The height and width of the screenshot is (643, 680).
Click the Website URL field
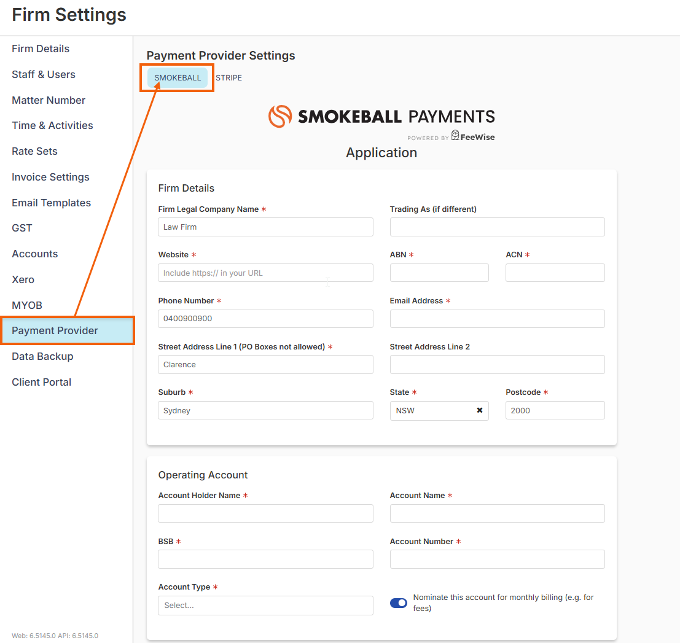pos(265,273)
